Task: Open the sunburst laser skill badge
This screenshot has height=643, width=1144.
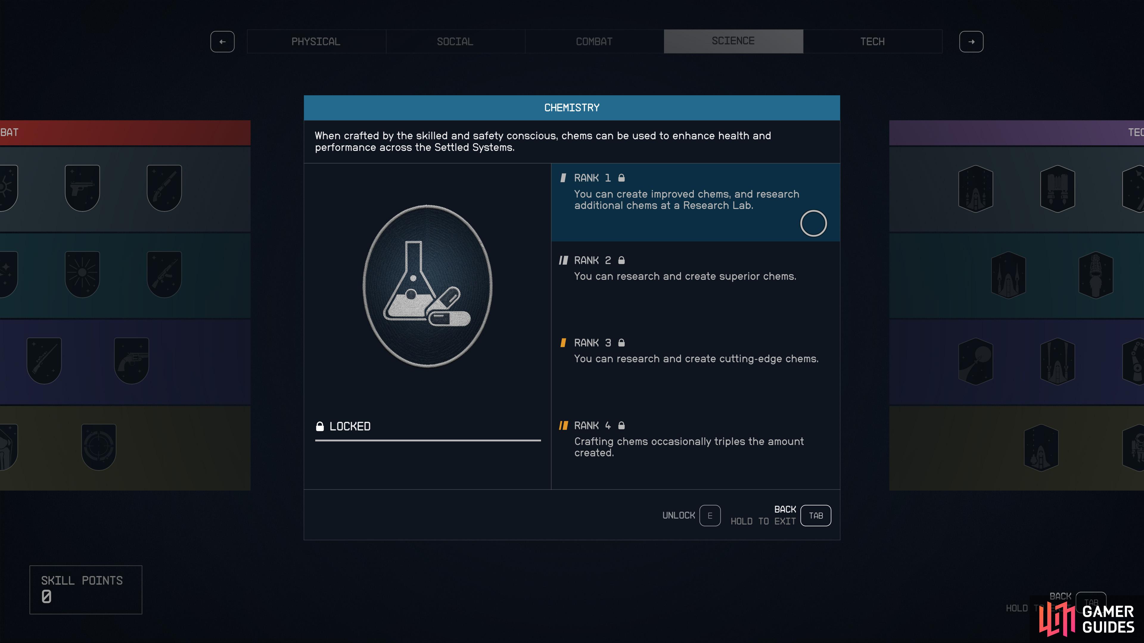Action: click(82, 274)
